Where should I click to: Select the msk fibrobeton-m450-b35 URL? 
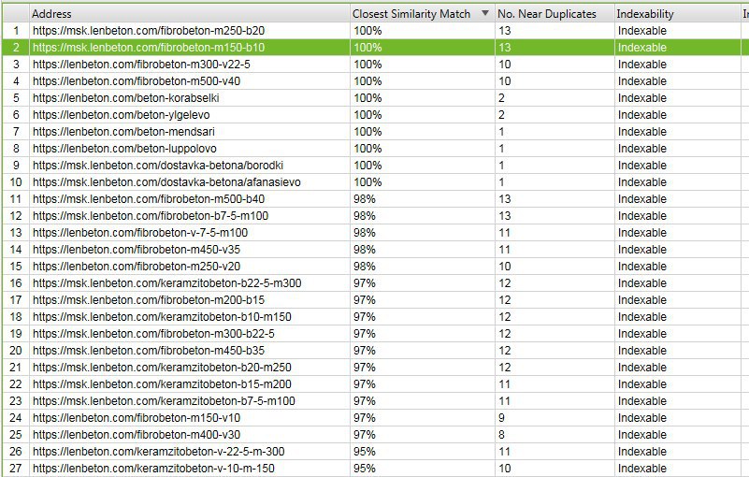click(149, 351)
